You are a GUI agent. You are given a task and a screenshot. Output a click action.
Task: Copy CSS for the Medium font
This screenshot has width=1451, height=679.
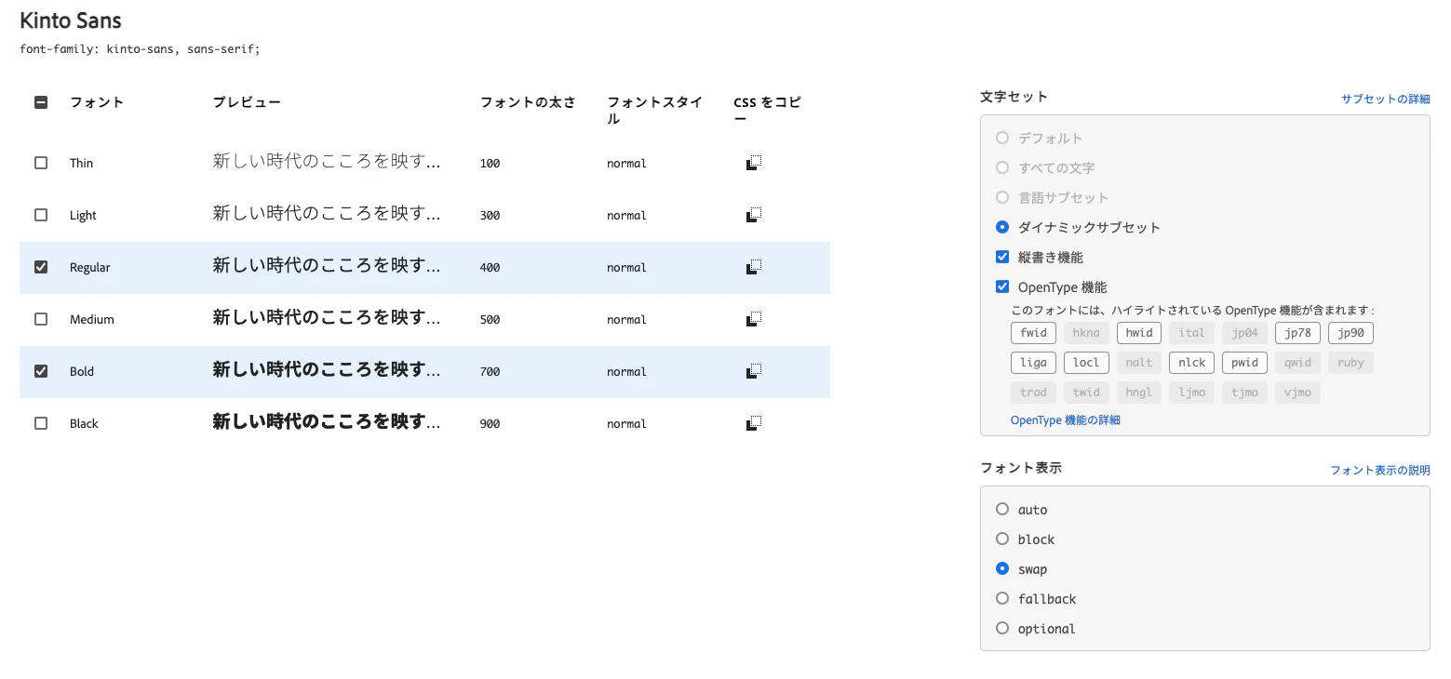(754, 319)
